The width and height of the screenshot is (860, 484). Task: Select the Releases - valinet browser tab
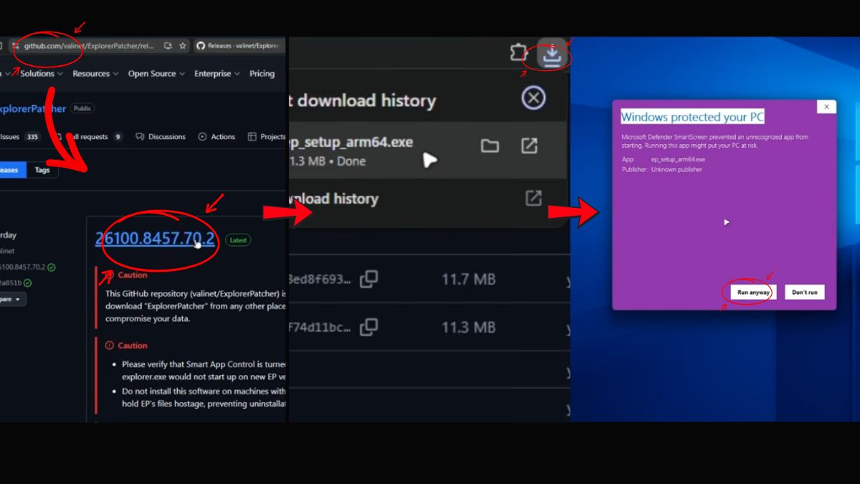(x=241, y=46)
